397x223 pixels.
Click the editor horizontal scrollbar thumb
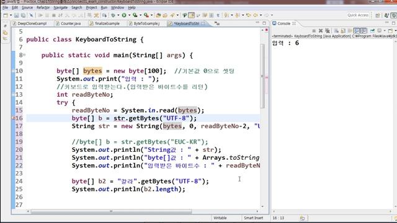coord(111,211)
